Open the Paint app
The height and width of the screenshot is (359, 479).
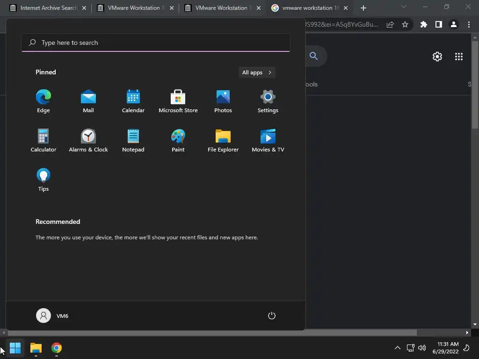click(178, 141)
